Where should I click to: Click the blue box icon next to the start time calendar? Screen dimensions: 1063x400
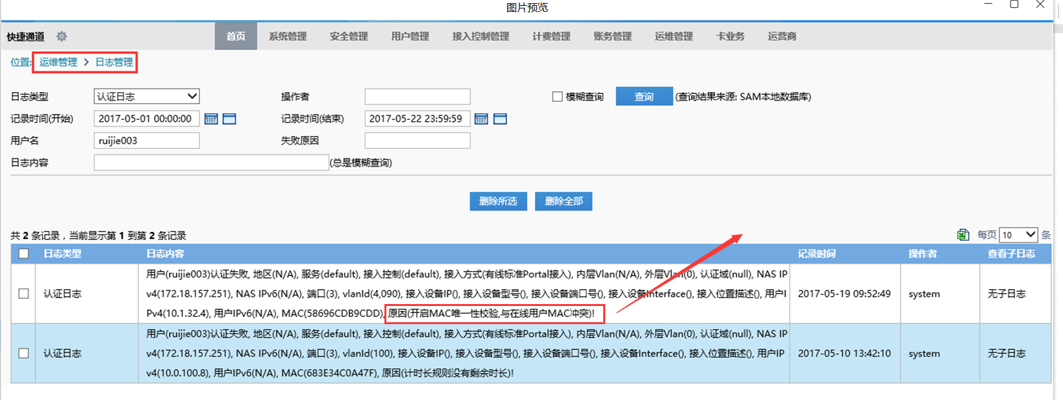coord(229,119)
